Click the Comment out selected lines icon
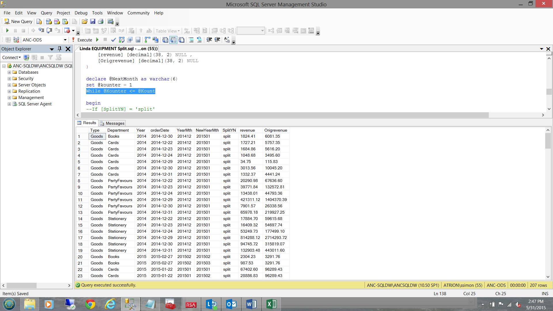Screen dimensions: 553x311 coord(191,40)
